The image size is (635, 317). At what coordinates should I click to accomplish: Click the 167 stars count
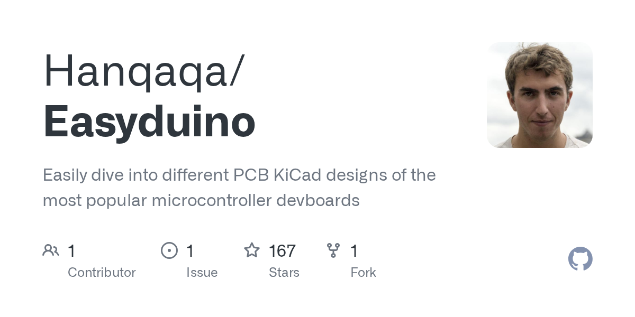coord(282,251)
